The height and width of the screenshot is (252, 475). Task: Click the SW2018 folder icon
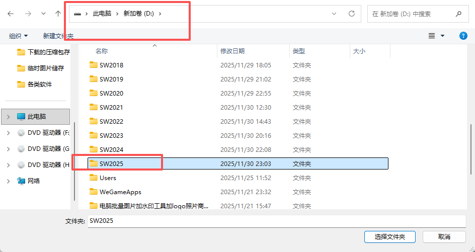(x=94, y=65)
